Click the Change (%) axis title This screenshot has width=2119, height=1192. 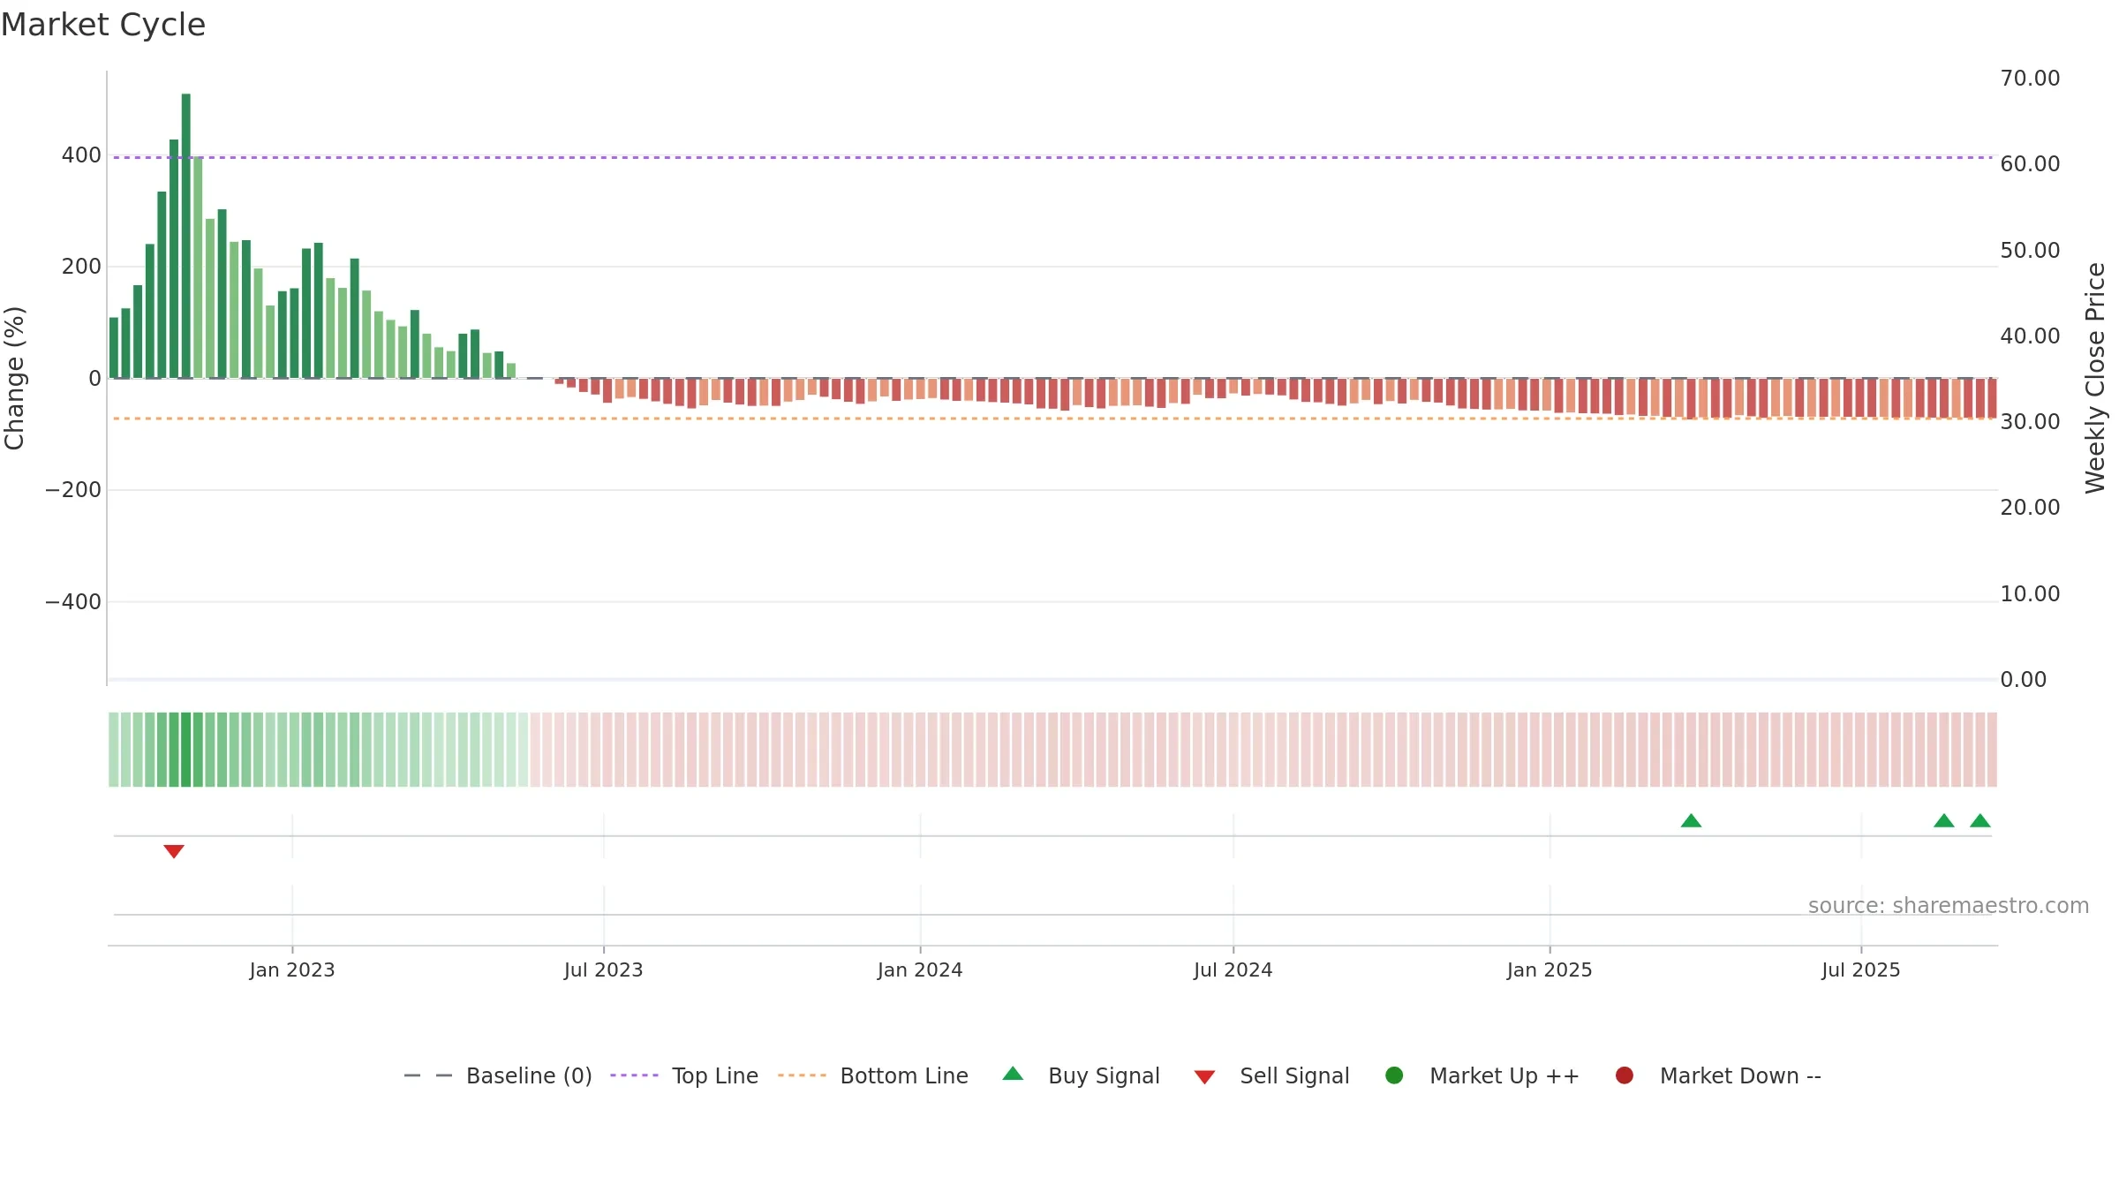click(14, 378)
